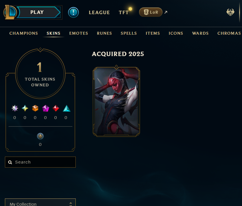Open the TFT menu item
The image size is (242, 206).
pyautogui.click(x=124, y=12)
